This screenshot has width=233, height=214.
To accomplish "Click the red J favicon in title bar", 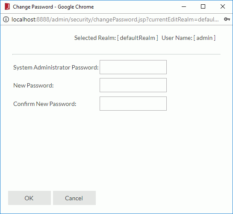I will (7, 7).
